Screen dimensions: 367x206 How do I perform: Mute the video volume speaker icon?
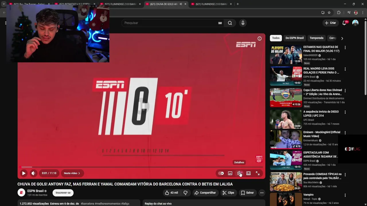33,173
